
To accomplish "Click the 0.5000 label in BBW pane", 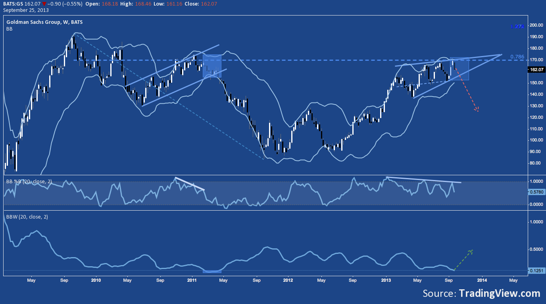I will pyautogui.click(x=536, y=249).
